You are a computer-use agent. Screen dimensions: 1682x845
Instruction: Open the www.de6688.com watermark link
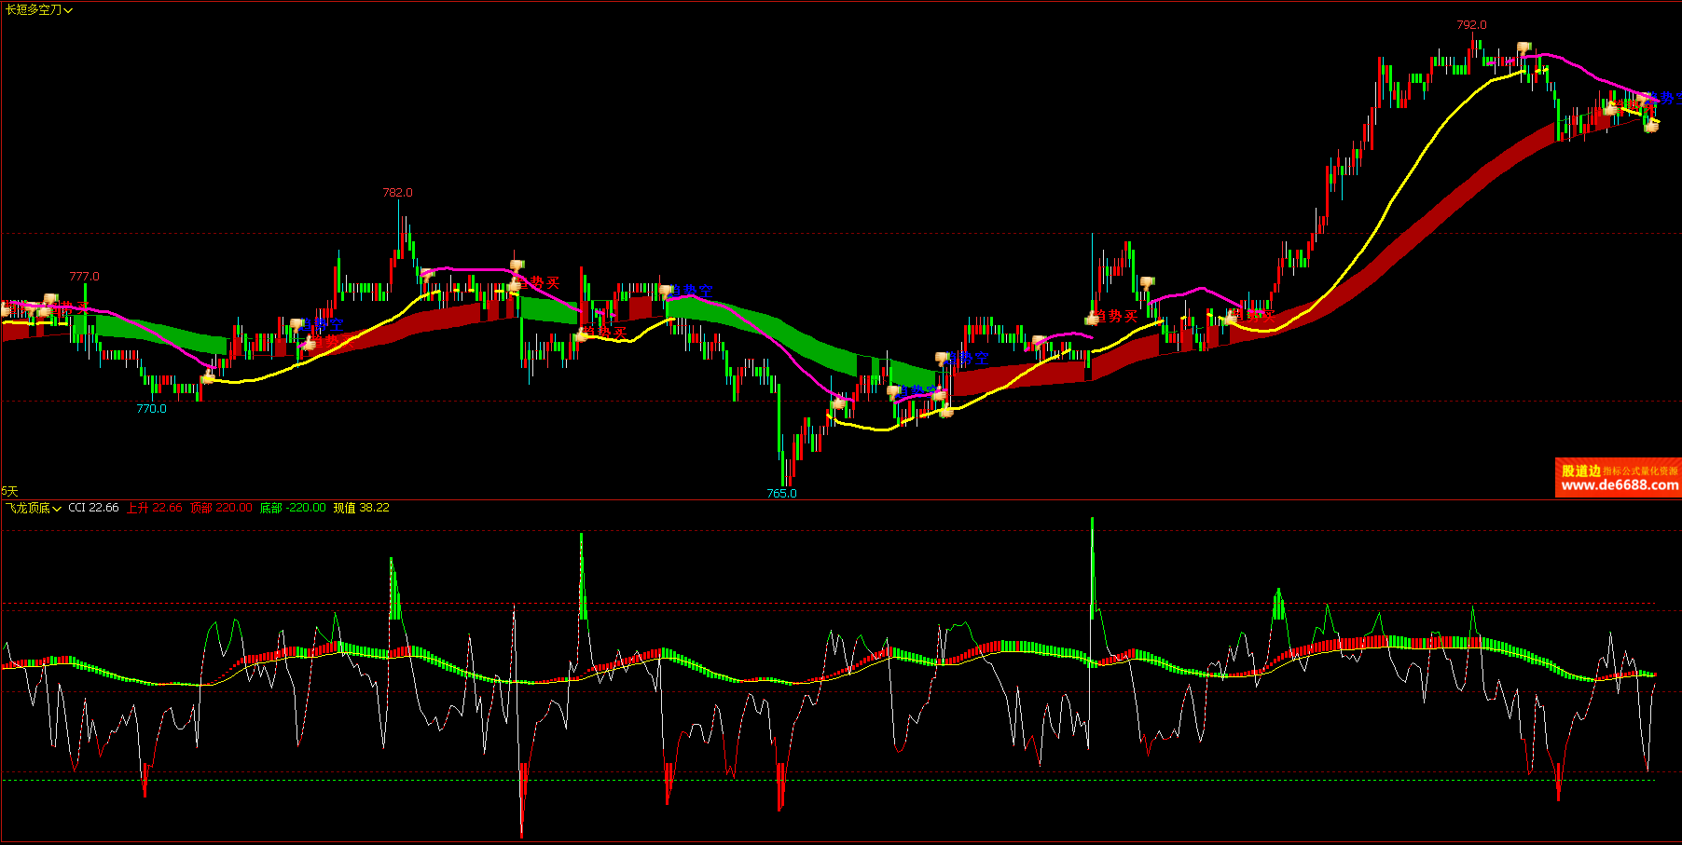[x=1620, y=485]
